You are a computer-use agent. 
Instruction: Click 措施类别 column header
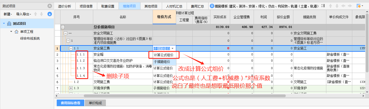(x=309, y=17)
